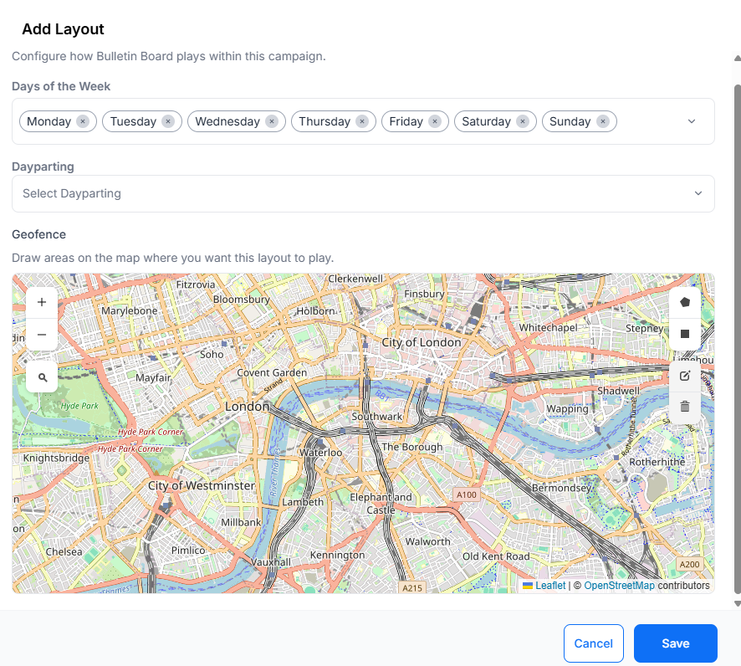
Task: Click the Wapping label on map
Action: (x=567, y=409)
